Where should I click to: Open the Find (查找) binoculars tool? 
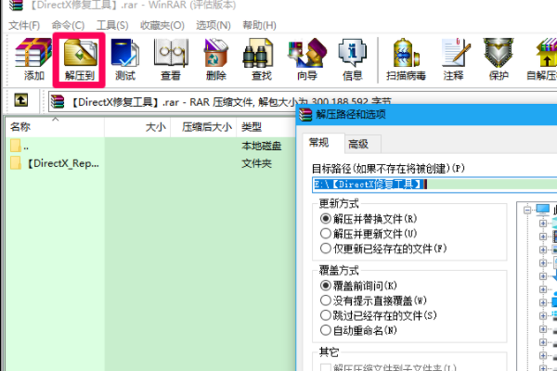[261, 59]
